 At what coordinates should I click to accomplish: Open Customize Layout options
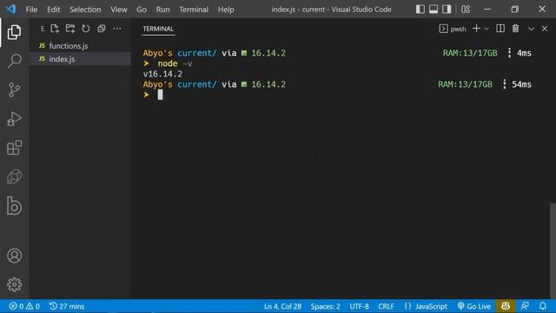tap(466, 10)
